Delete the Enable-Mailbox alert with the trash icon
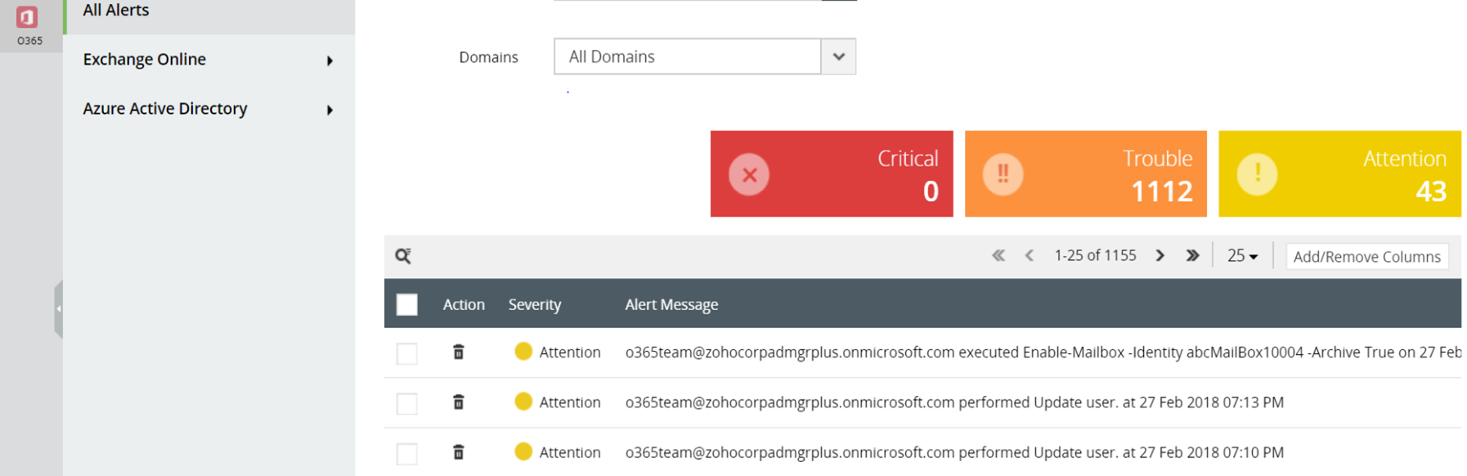Viewport: 1467px width, 476px height. click(459, 352)
